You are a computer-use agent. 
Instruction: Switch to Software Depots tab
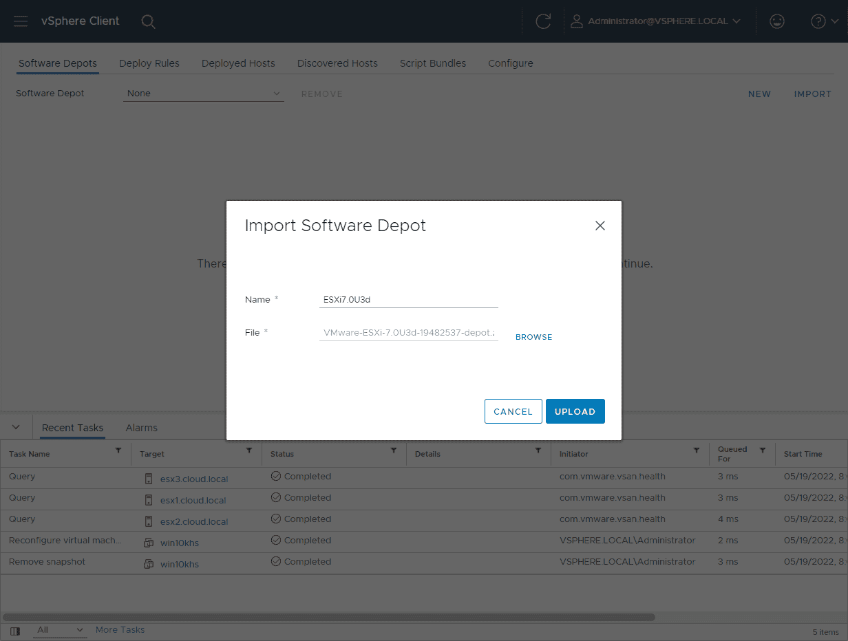click(x=58, y=63)
